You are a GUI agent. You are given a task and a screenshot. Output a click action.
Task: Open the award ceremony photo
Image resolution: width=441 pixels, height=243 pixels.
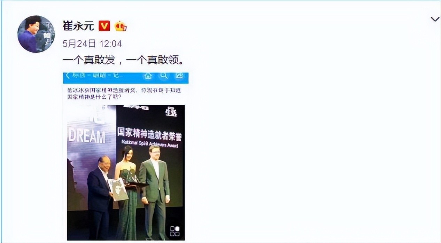(126, 172)
